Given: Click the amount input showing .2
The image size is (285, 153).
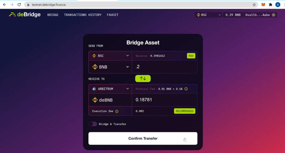Looking at the screenshot, I should pyautogui.click(x=165, y=67).
